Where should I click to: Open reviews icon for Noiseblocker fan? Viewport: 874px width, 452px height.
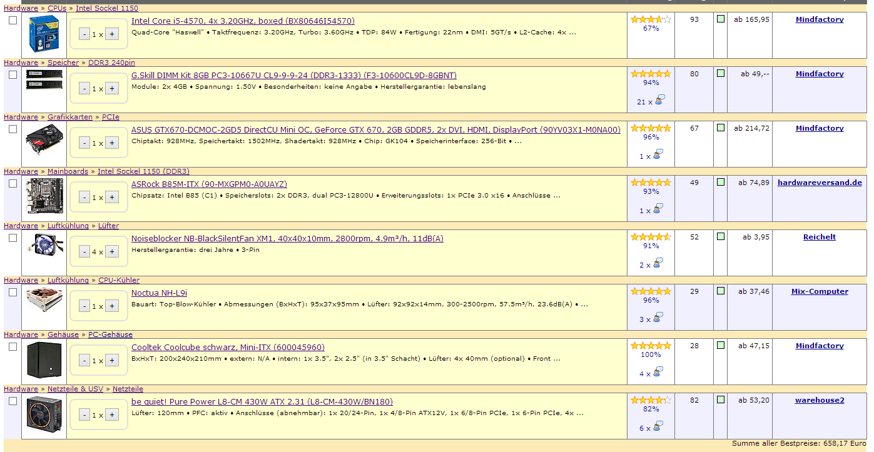[x=659, y=263]
